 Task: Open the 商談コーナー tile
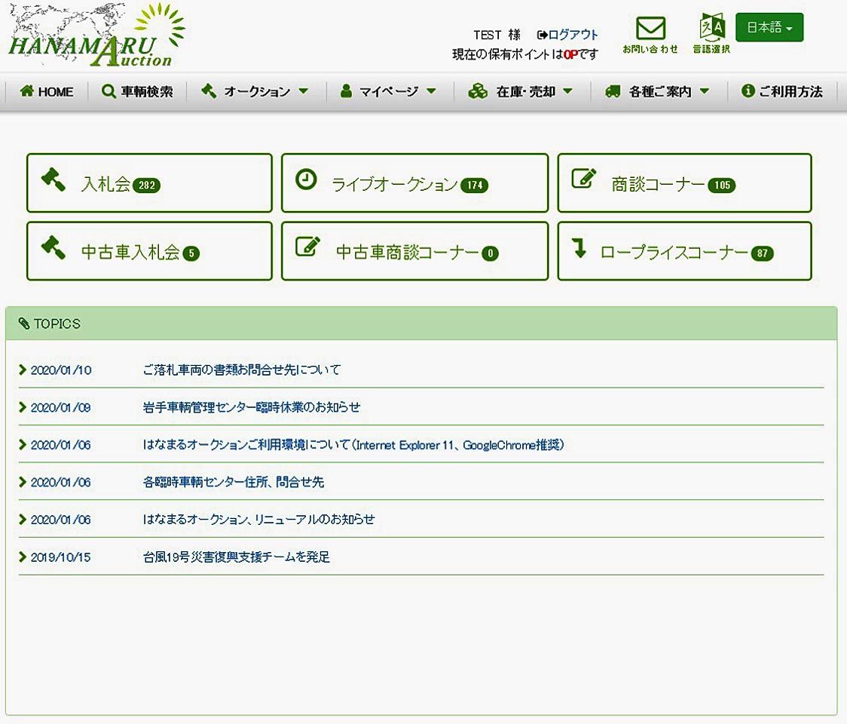(x=684, y=183)
